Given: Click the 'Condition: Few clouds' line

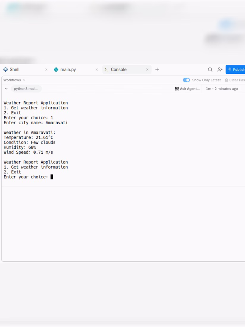Looking at the screenshot, I should click(x=30, y=142).
